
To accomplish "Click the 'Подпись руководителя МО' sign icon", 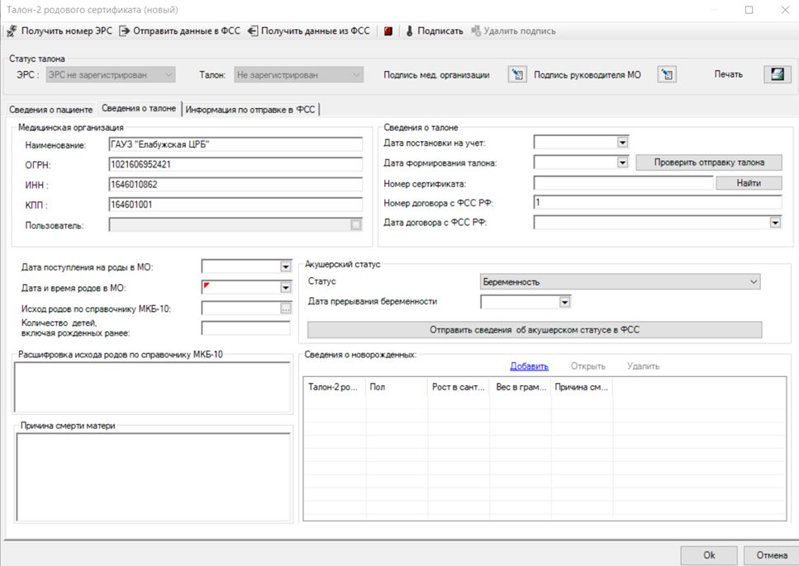I will tap(667, 75).
